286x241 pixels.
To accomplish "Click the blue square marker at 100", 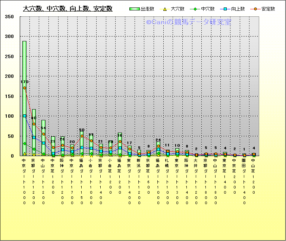I will pos(25,116).
